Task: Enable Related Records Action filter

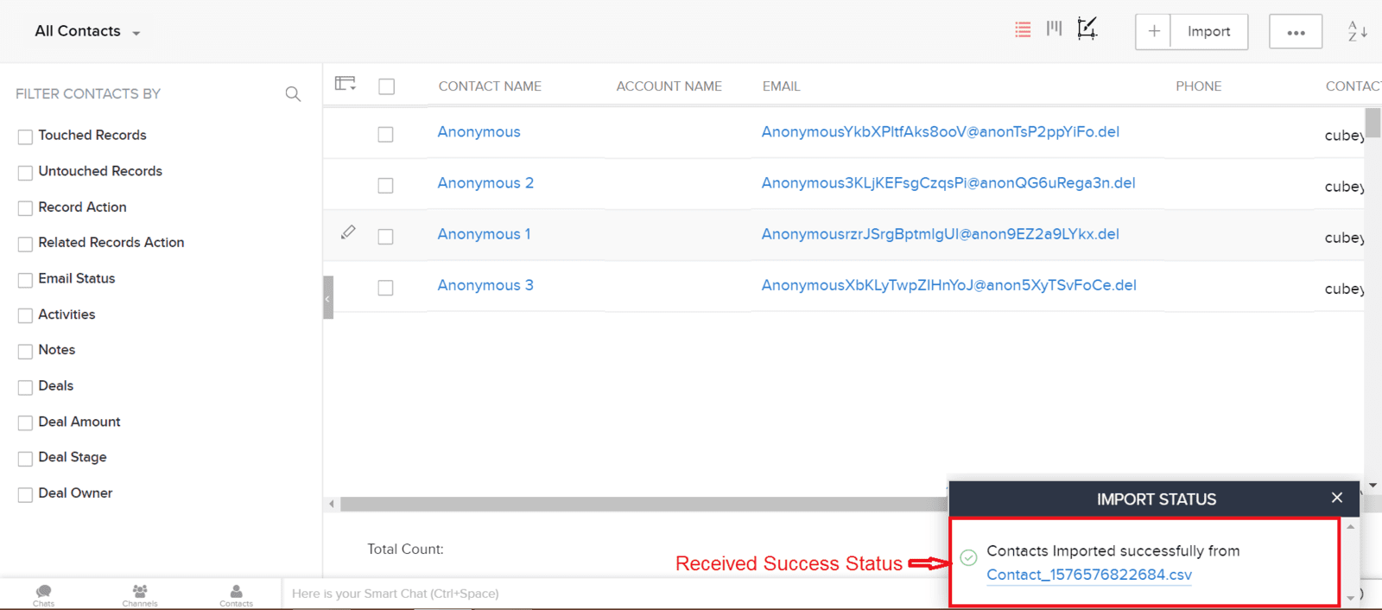Action: 25,244
